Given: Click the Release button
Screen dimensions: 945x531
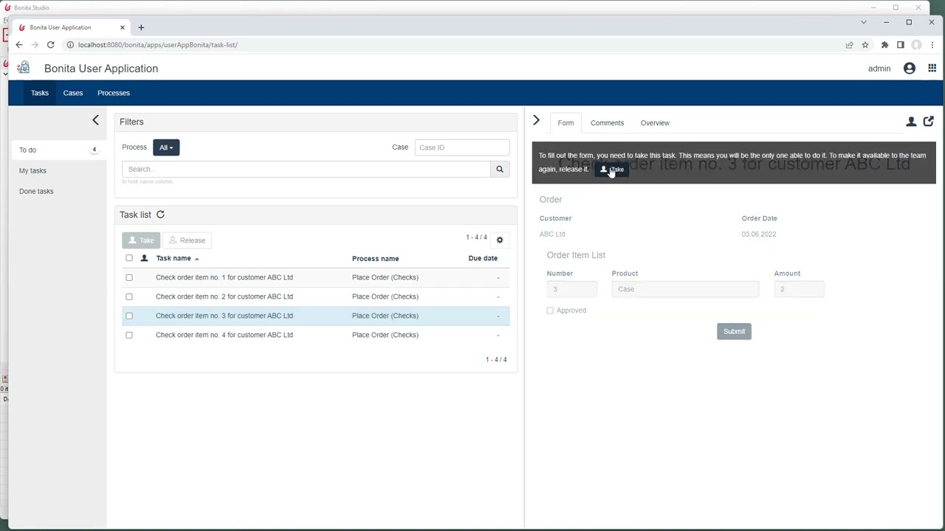Looking at the screenshot, I should point(187,240).
